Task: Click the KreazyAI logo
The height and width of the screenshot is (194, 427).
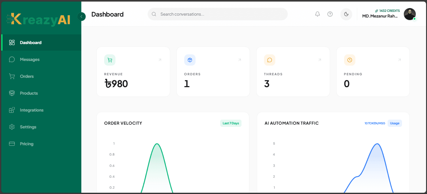Action: [x=38, y=19]
